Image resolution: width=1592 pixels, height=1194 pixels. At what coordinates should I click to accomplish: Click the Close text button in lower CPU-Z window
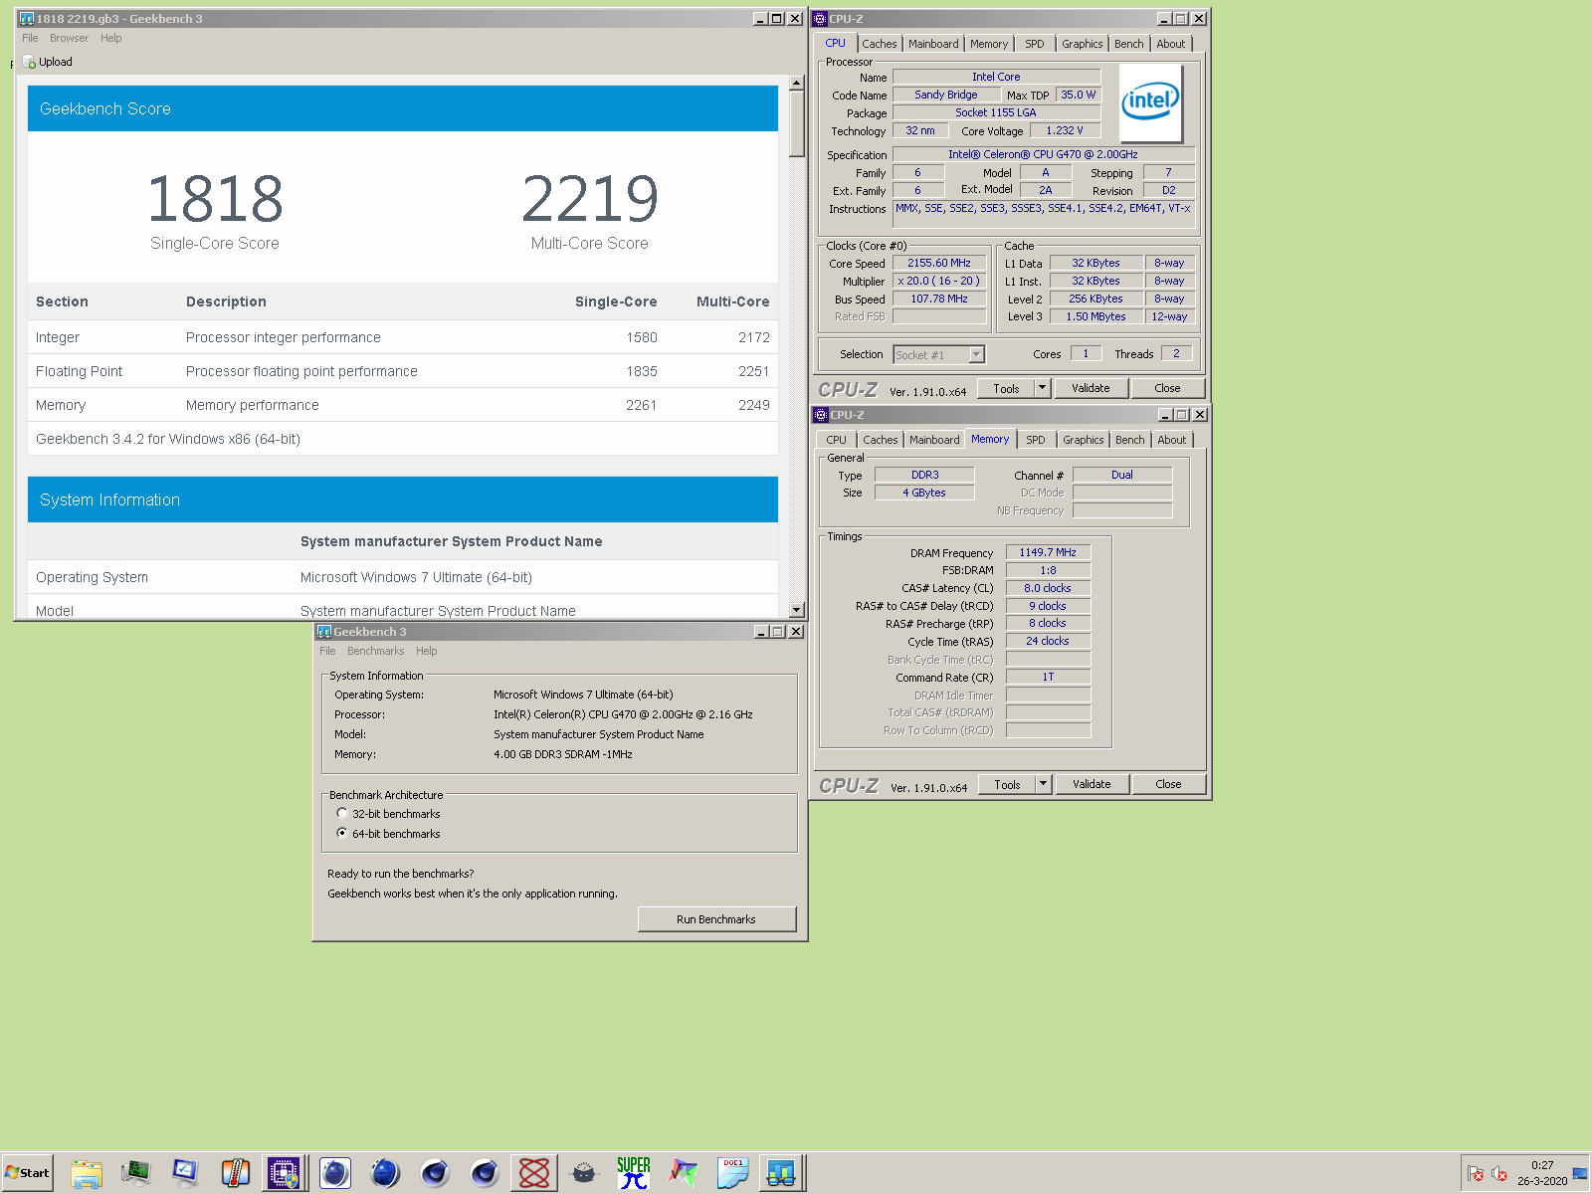[1169, 784]
